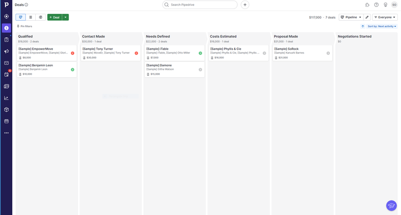Expand the Deal button dropdown arrow
This screenshot has height=215, width=401.
65,17
